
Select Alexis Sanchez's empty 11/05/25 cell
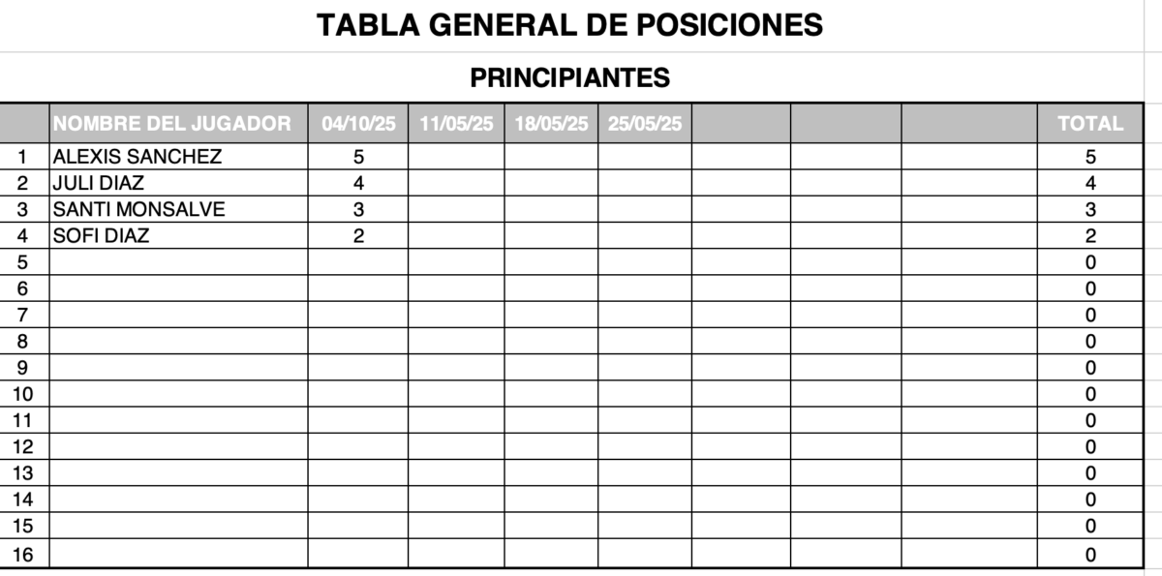point(456,157)
